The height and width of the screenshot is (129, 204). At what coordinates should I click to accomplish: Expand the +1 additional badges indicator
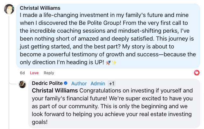112,83
